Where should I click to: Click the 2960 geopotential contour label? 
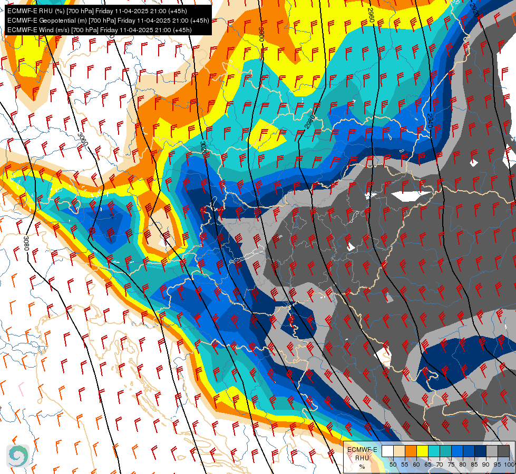click(x=370, y=15)
